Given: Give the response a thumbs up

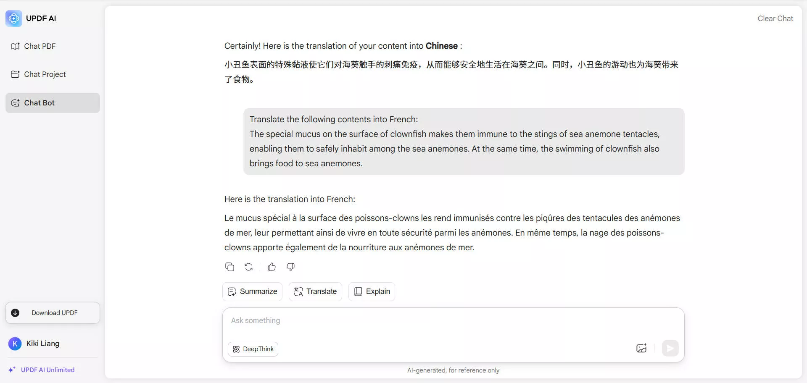Looking at the screenshot, I should coord(272,267).
